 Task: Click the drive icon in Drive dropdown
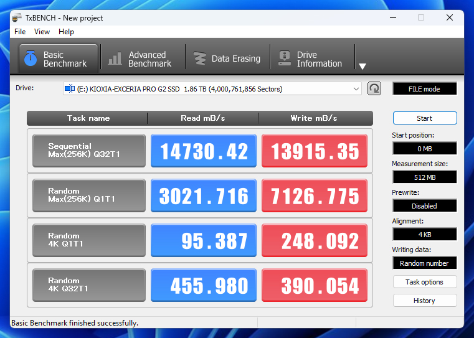click(70, 88)
